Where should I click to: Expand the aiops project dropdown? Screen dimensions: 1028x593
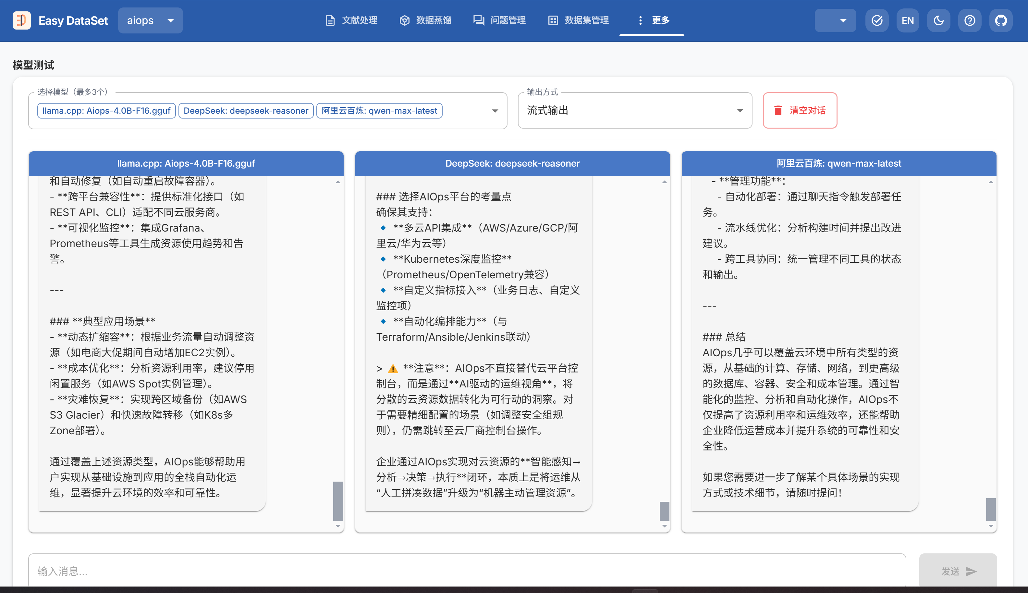150,20
